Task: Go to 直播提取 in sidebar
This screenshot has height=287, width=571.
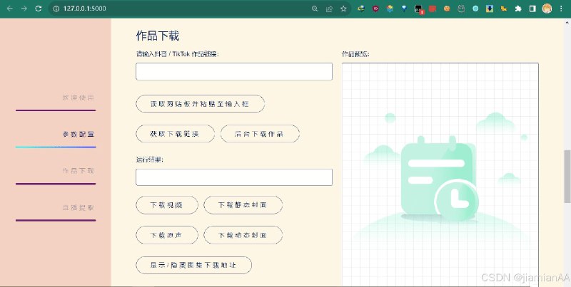Action: point(78,208)
